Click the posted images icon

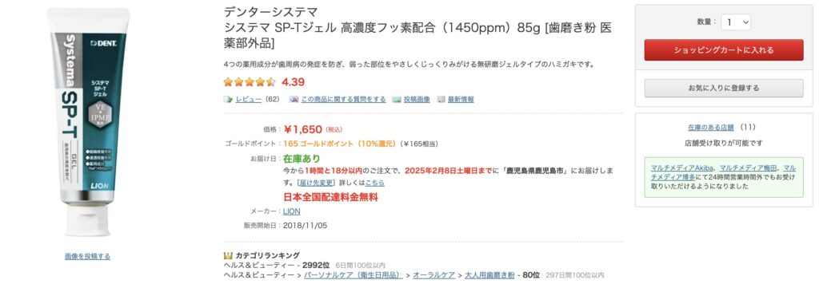(x=397, y=100)
